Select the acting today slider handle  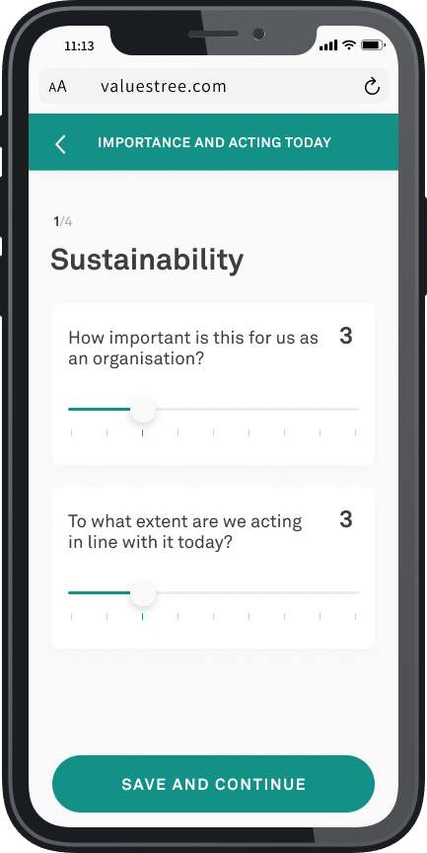143,593
